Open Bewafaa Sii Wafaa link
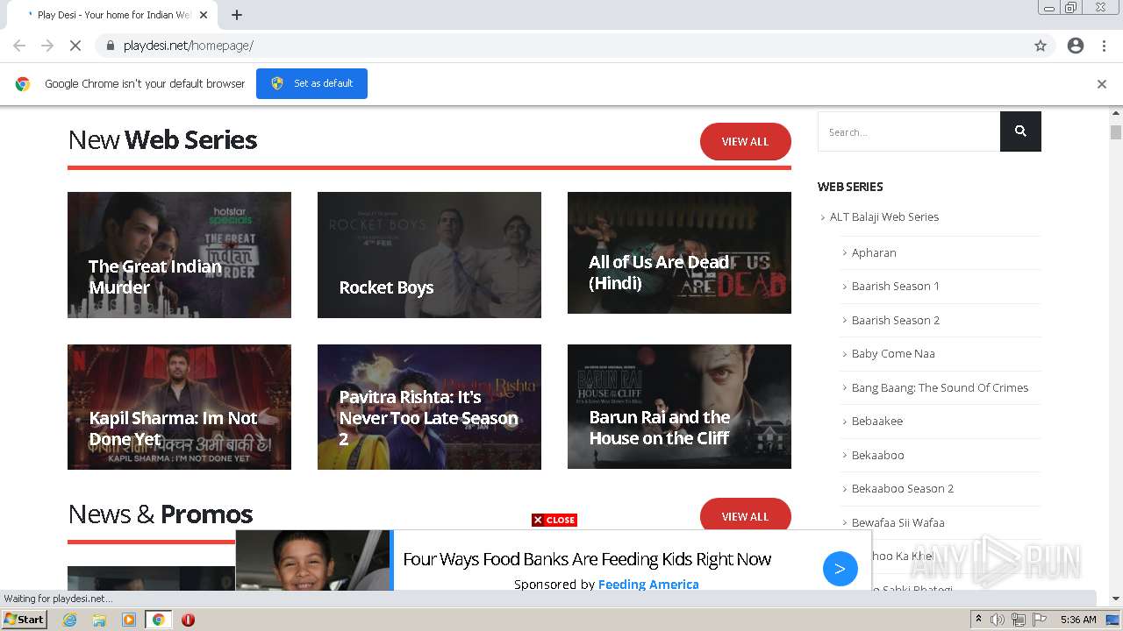Image resolution: width=1123 pixels, height=631 pixels. tap(898, 522)
